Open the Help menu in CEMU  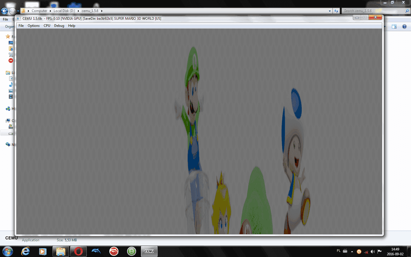[x=72, y=26]
